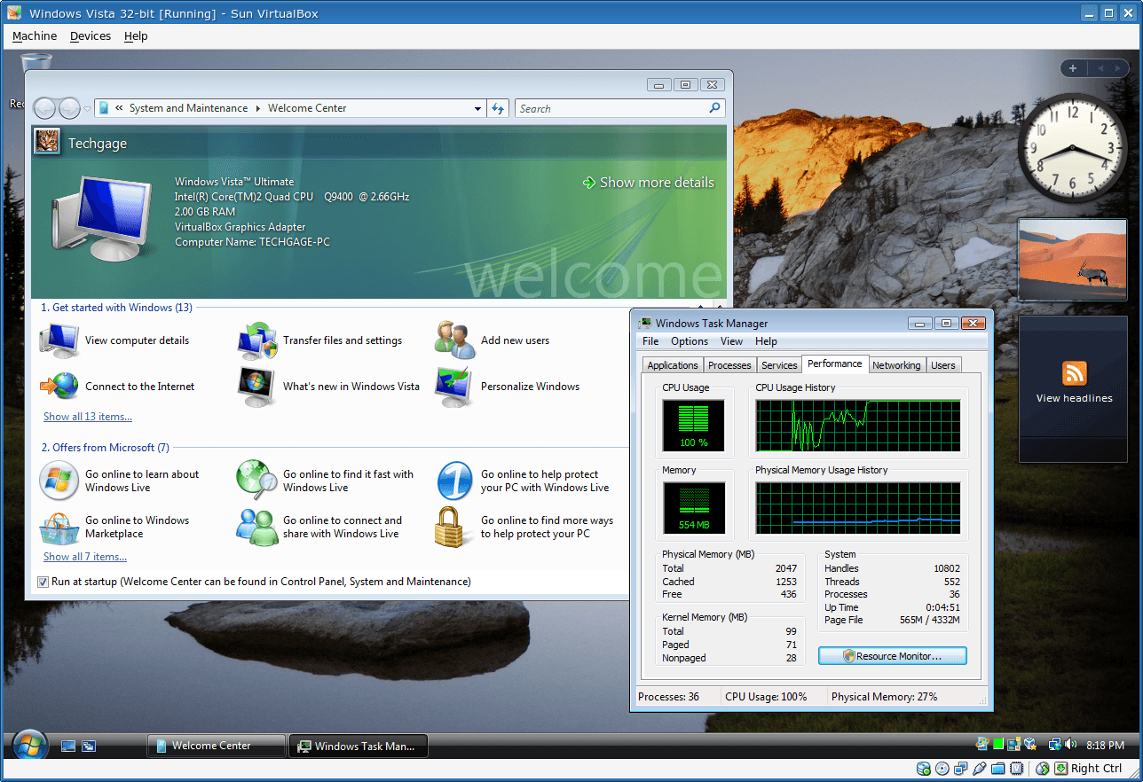This screenshot has width=1143, height=782.
Task: Click the Techgage user account picture
Action: point(46,141)
